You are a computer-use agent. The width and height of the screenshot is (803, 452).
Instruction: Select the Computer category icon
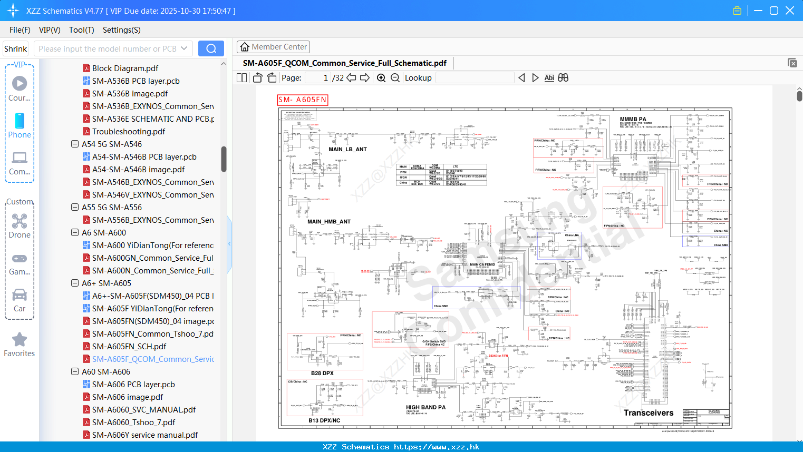[x=20, y=163]
